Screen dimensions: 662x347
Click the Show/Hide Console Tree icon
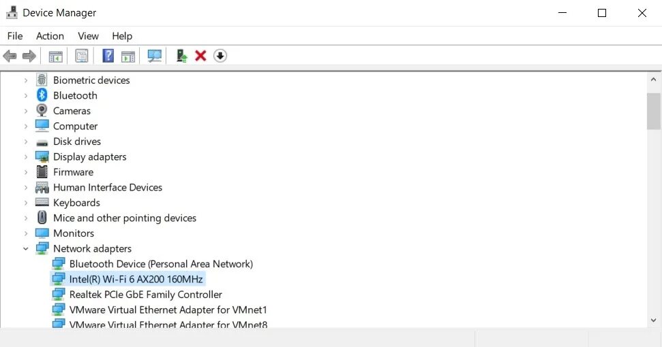(56, 56)
